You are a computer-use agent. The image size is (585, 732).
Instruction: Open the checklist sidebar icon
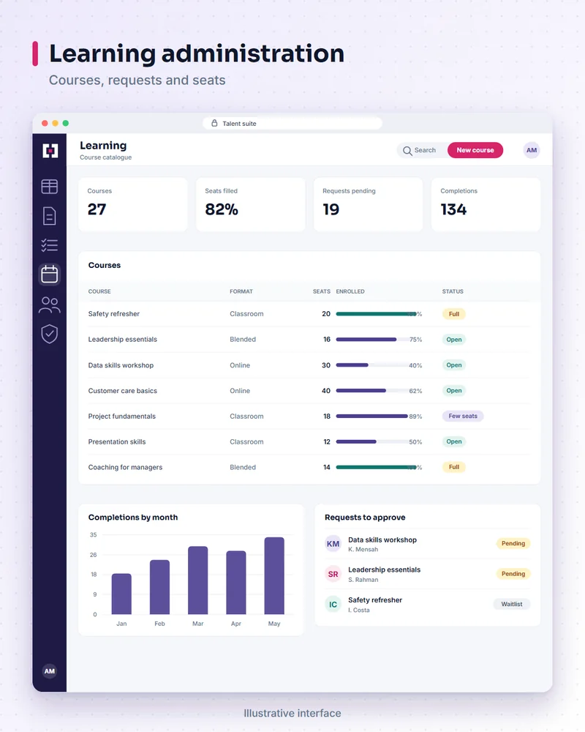pos(50,245)
